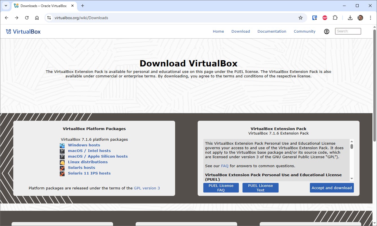
Task: Click the Solaris hosts link
Action: (81, 168)
